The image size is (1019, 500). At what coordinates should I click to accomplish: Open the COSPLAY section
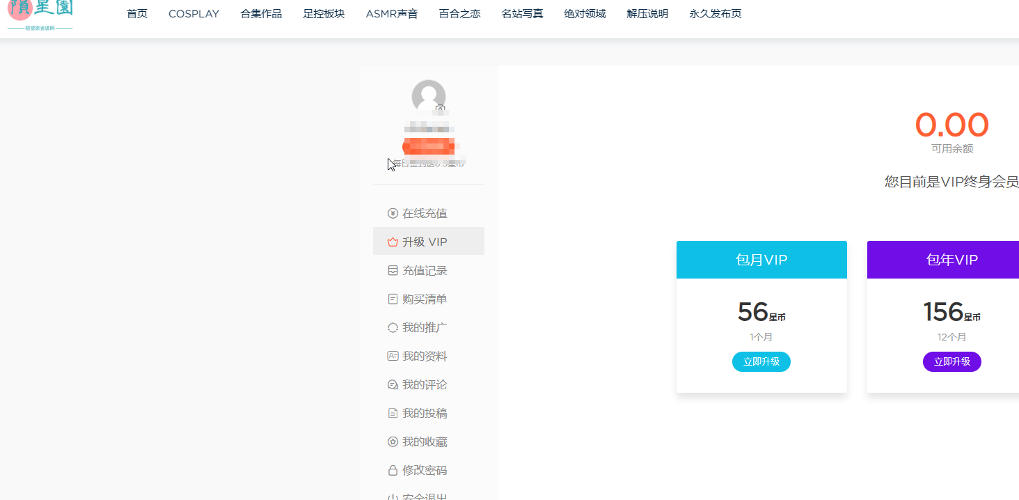tap(193, 14)
